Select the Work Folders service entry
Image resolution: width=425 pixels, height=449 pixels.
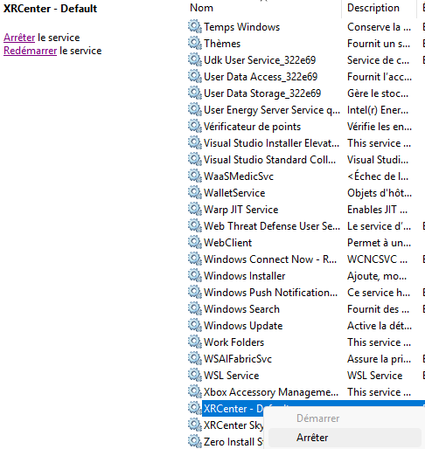(x=306, y=342)
